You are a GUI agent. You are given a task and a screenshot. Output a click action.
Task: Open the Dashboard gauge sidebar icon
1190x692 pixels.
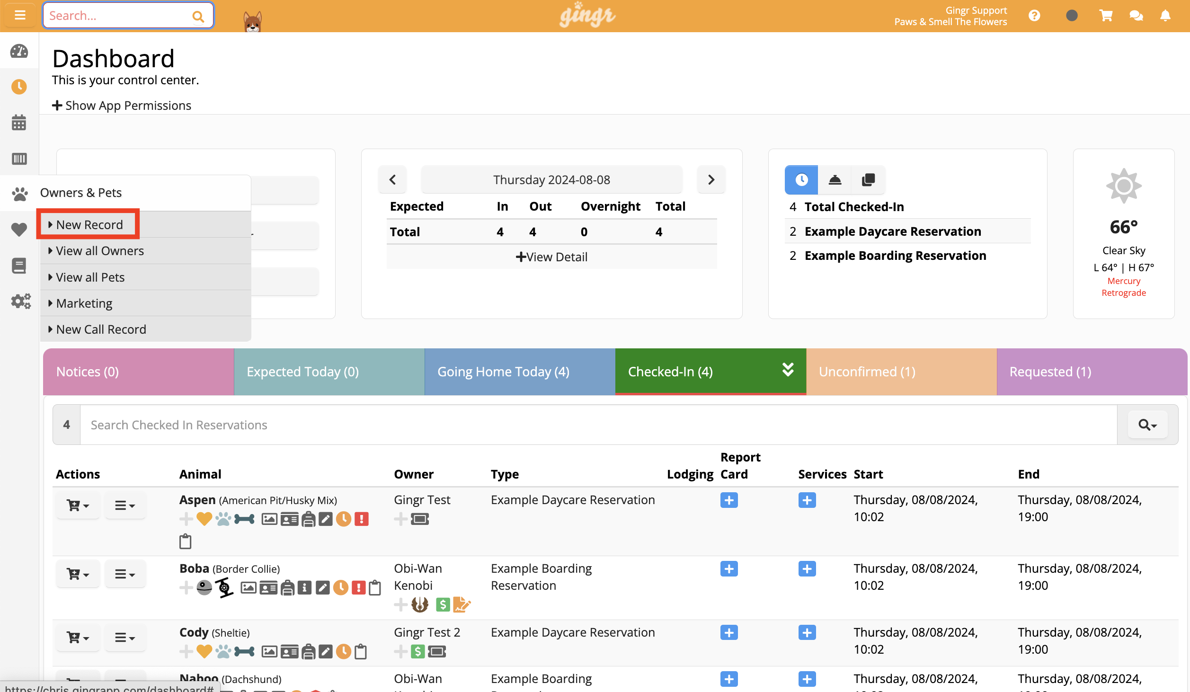(19, 51)
